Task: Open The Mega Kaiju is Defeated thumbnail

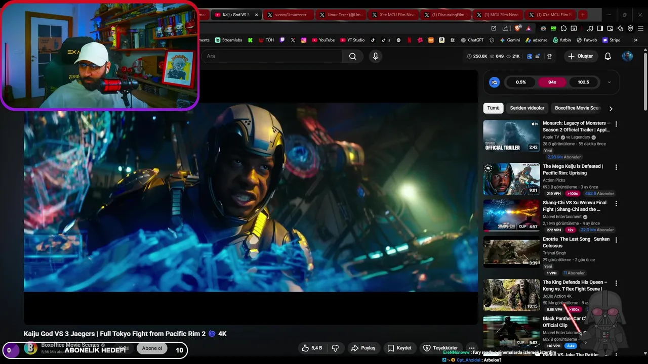Action: click(511, 179)
